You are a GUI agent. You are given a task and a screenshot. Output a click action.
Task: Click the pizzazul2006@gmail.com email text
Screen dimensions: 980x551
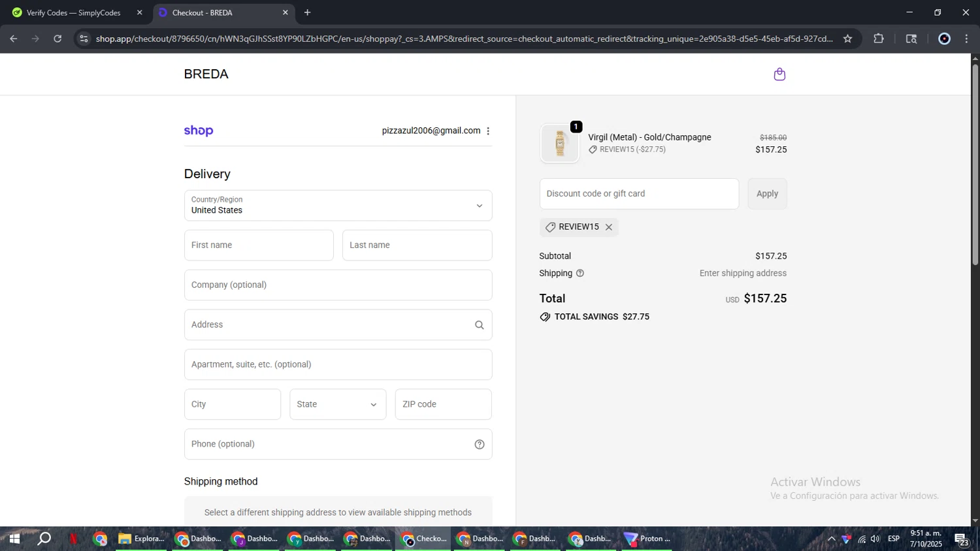(431, 131)
